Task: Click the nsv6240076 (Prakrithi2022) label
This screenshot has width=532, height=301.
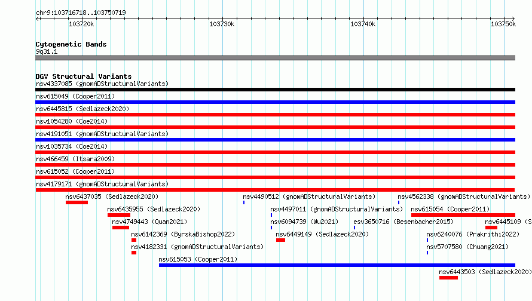Action: click(473, 234)
